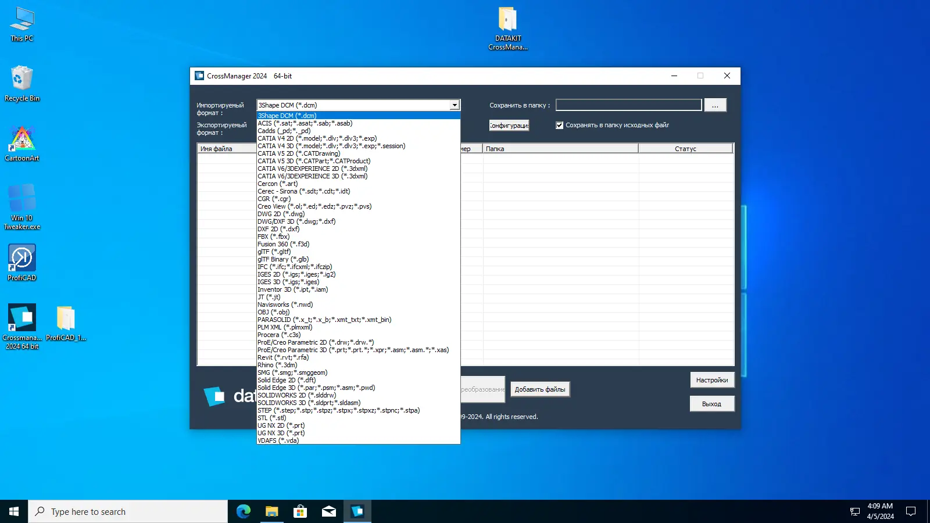
Task: Click the Выход exit button
Action: (712, 404)
